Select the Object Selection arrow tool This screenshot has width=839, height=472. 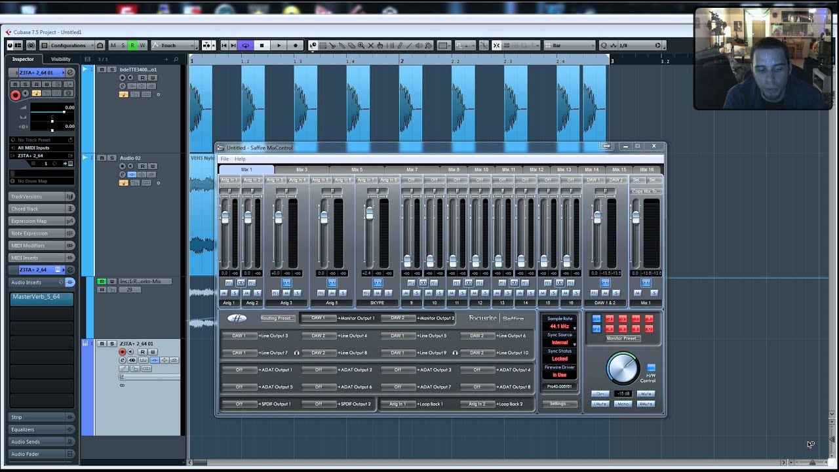click(x=313, y=45)
